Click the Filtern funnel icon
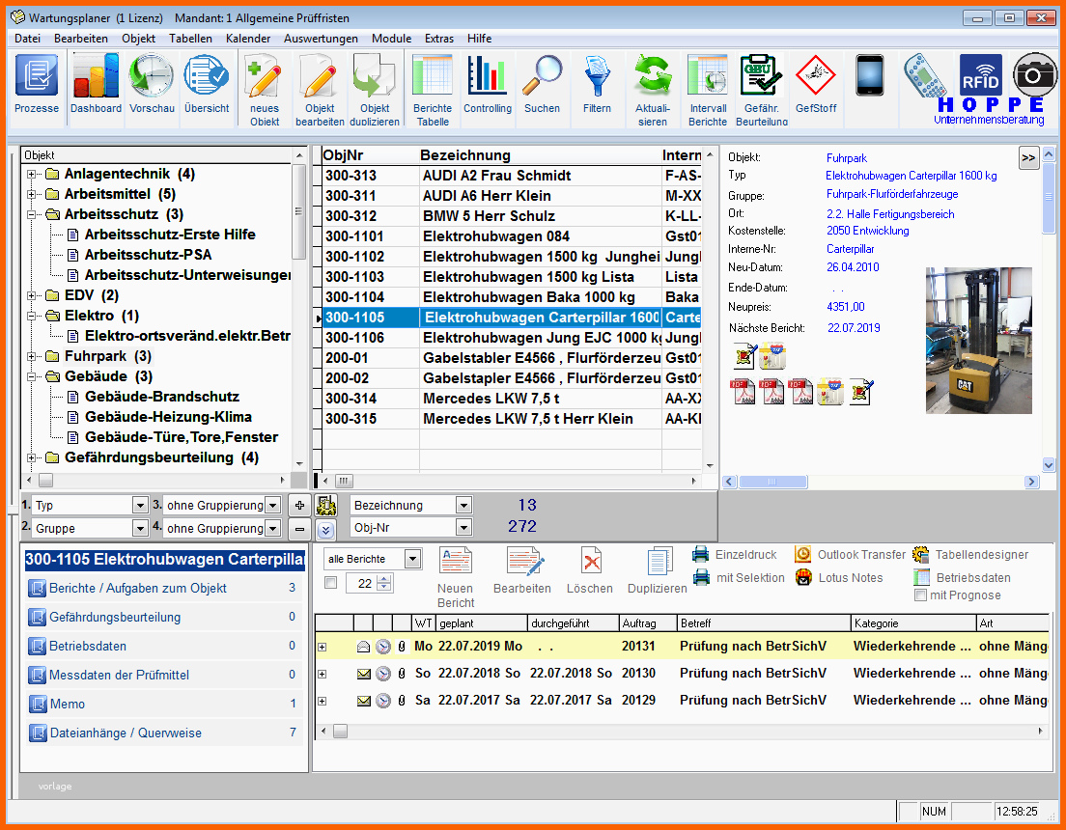 597,76
